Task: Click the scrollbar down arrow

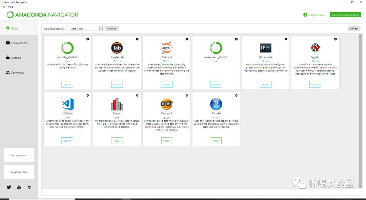Action: (x=360, y=186)
